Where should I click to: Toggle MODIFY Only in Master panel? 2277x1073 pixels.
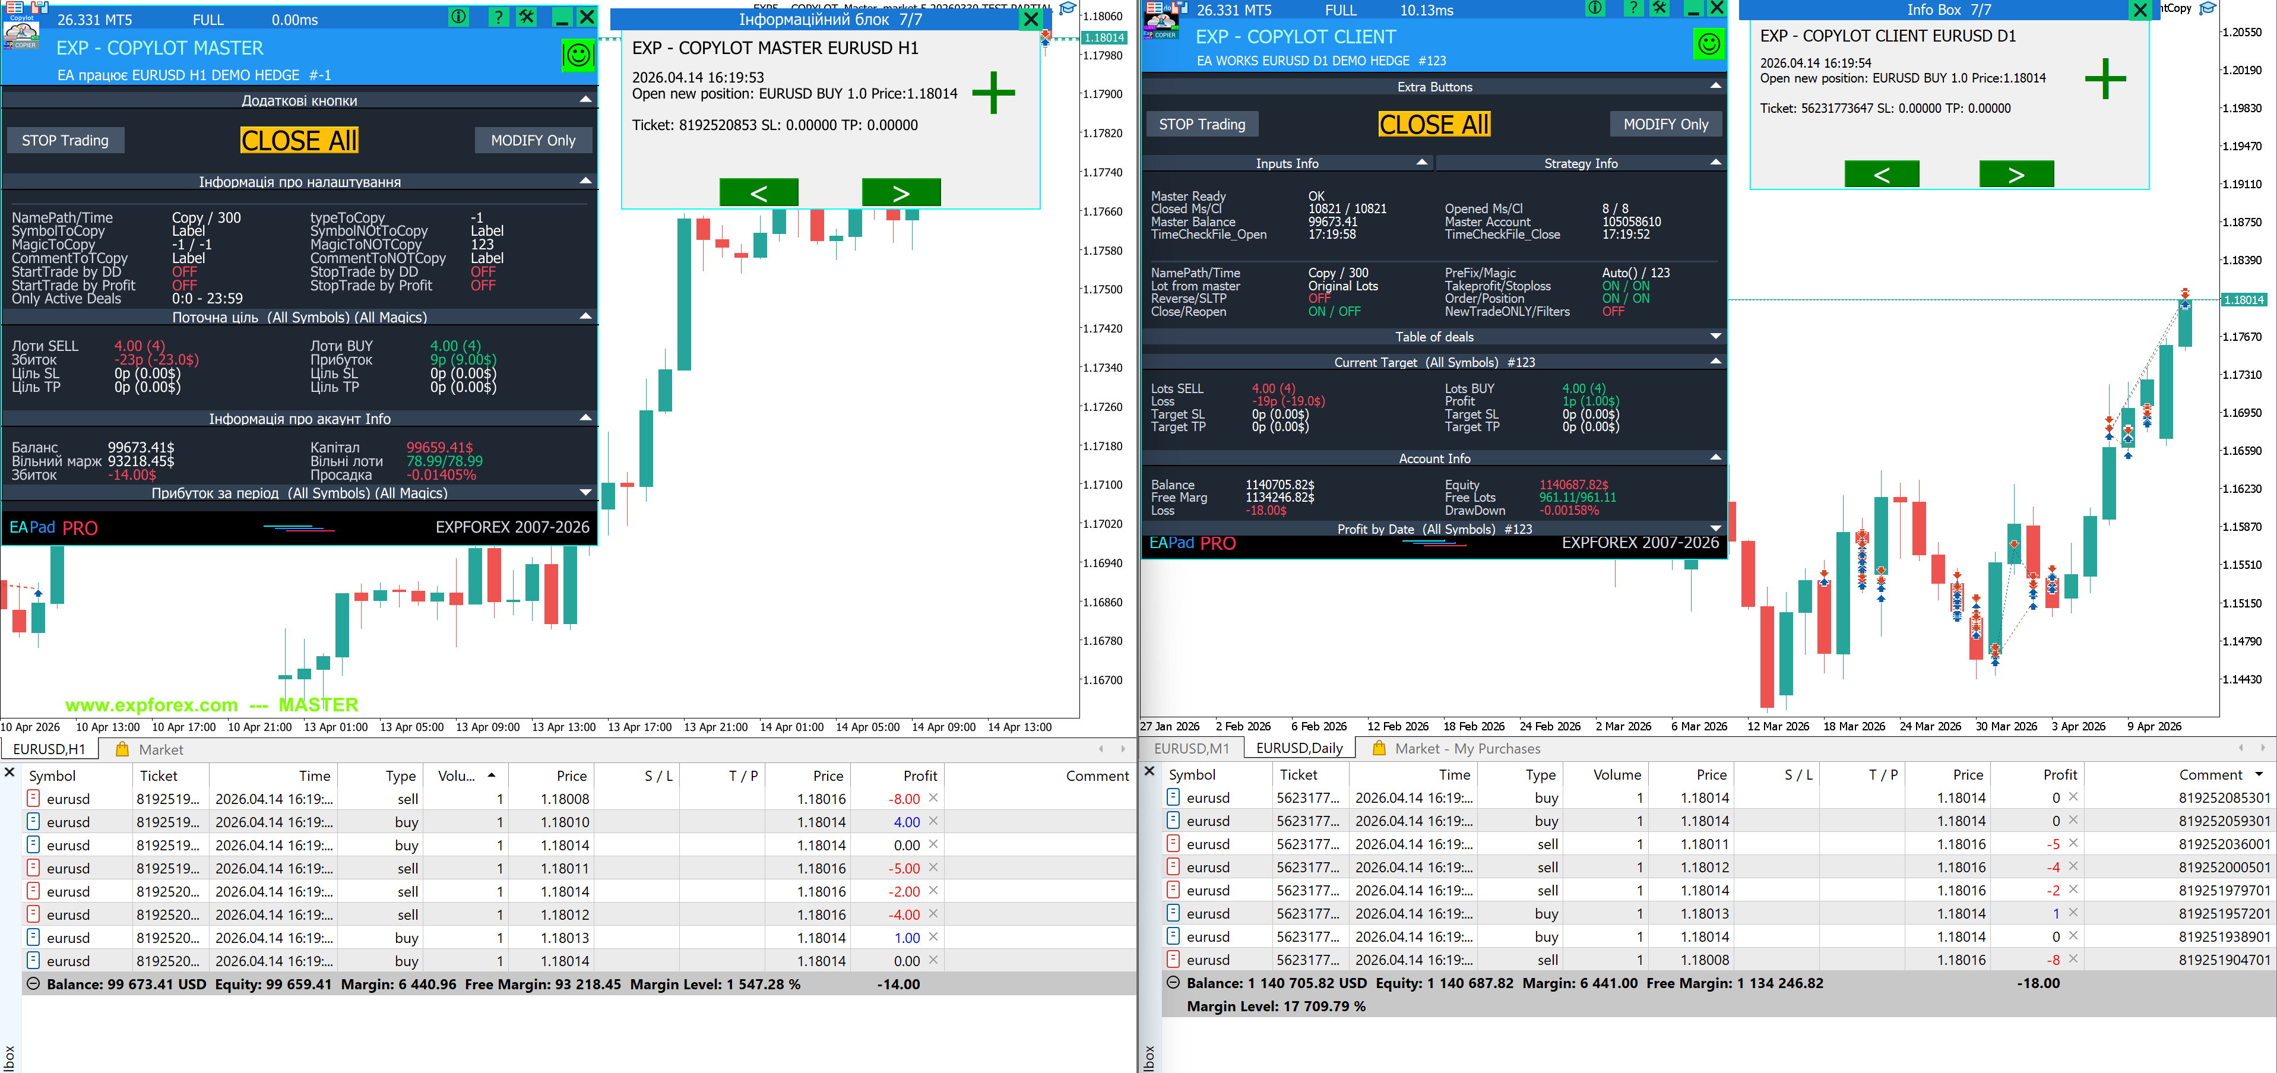point(533,141)
